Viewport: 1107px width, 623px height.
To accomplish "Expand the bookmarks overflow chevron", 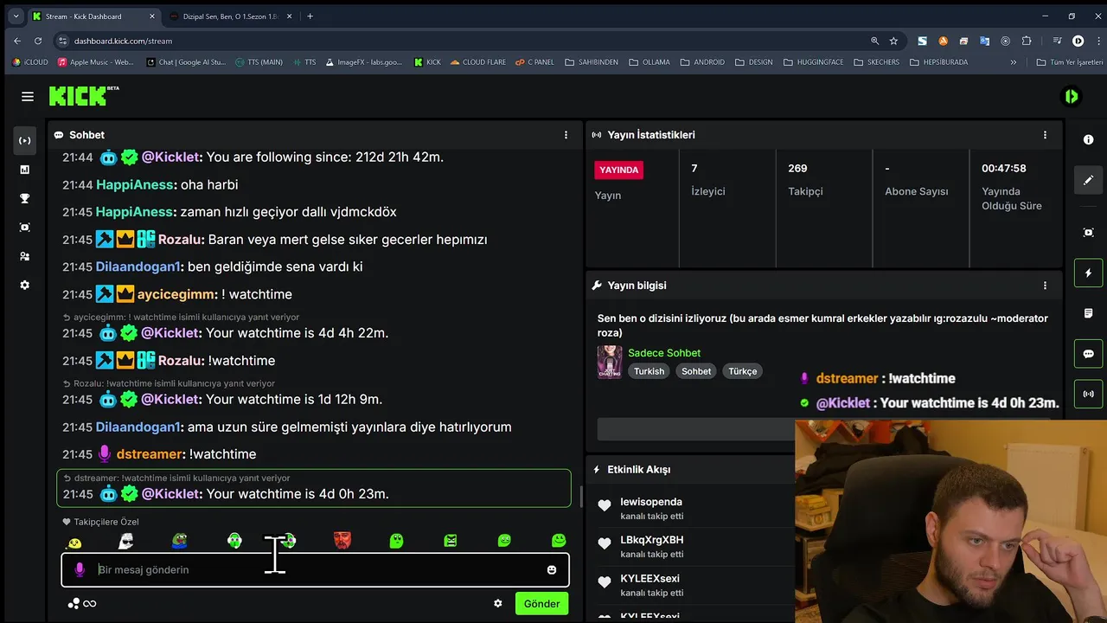I will point(1014,62).
